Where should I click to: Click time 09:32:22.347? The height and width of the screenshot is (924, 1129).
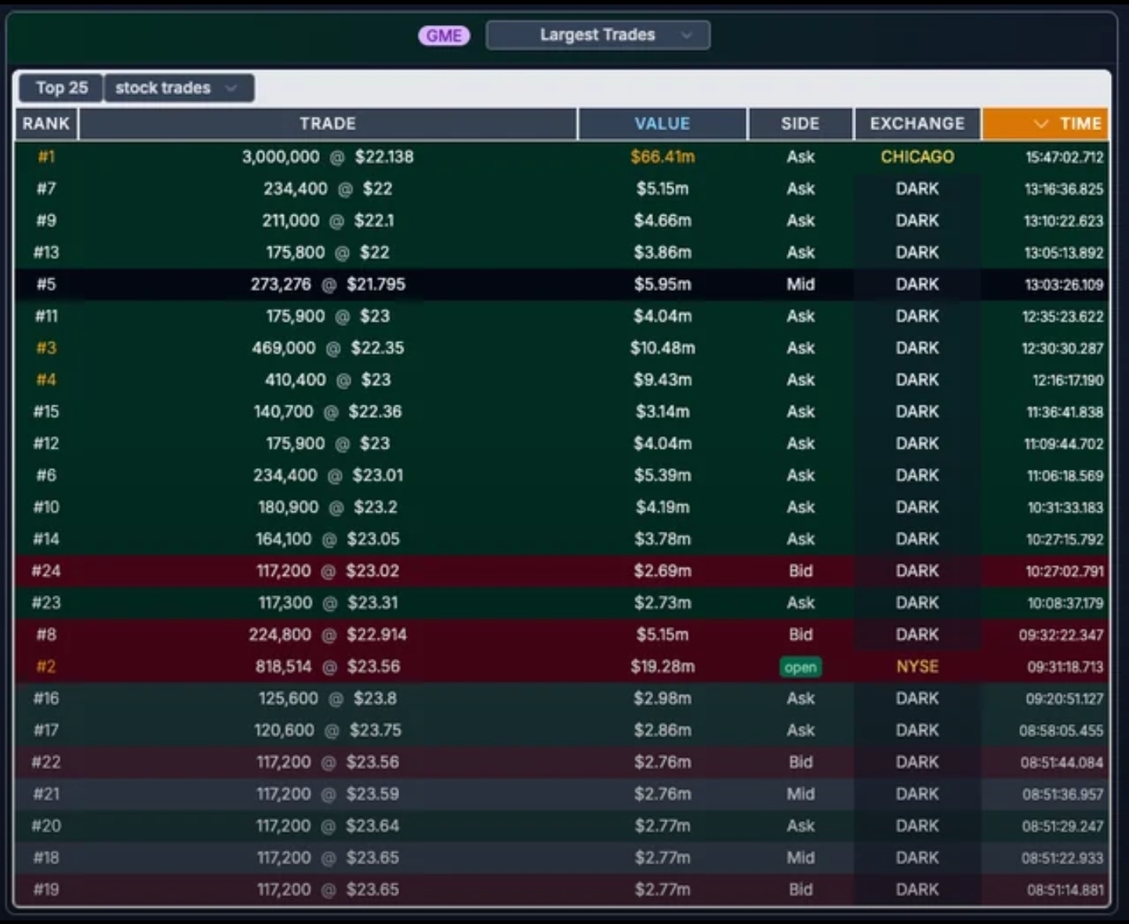coord(1061,635)
